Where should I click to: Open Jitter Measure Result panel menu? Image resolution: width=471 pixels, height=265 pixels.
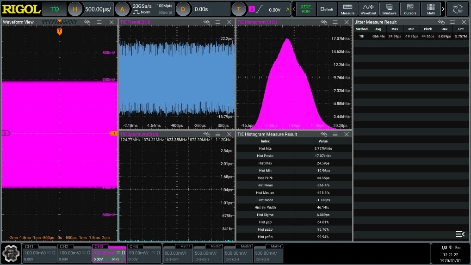click(x=452, y=22)
